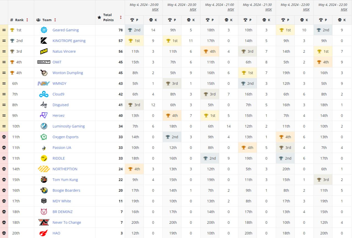
Task: Click the 20th rank cell for HAO
Action: (21, 233)
